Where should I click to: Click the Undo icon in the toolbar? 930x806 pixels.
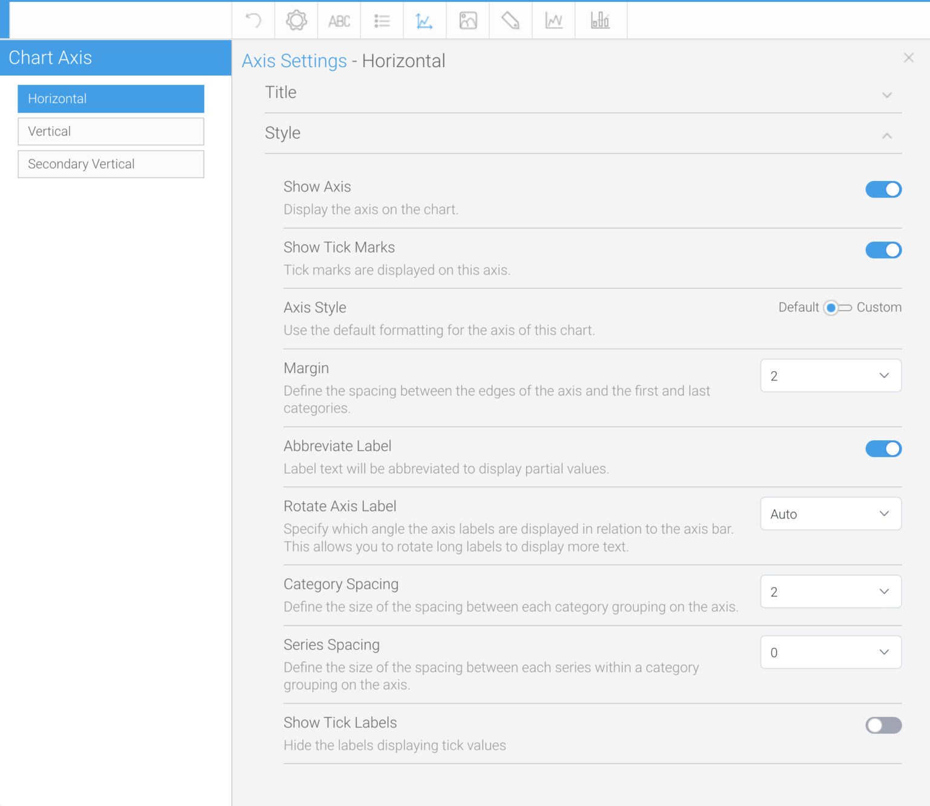click(x=253, y=20)
